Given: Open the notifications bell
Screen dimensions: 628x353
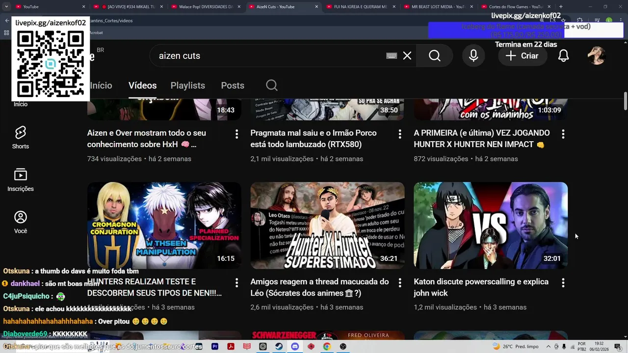Looking at the screenshot, I should click(x=564, y=56).
